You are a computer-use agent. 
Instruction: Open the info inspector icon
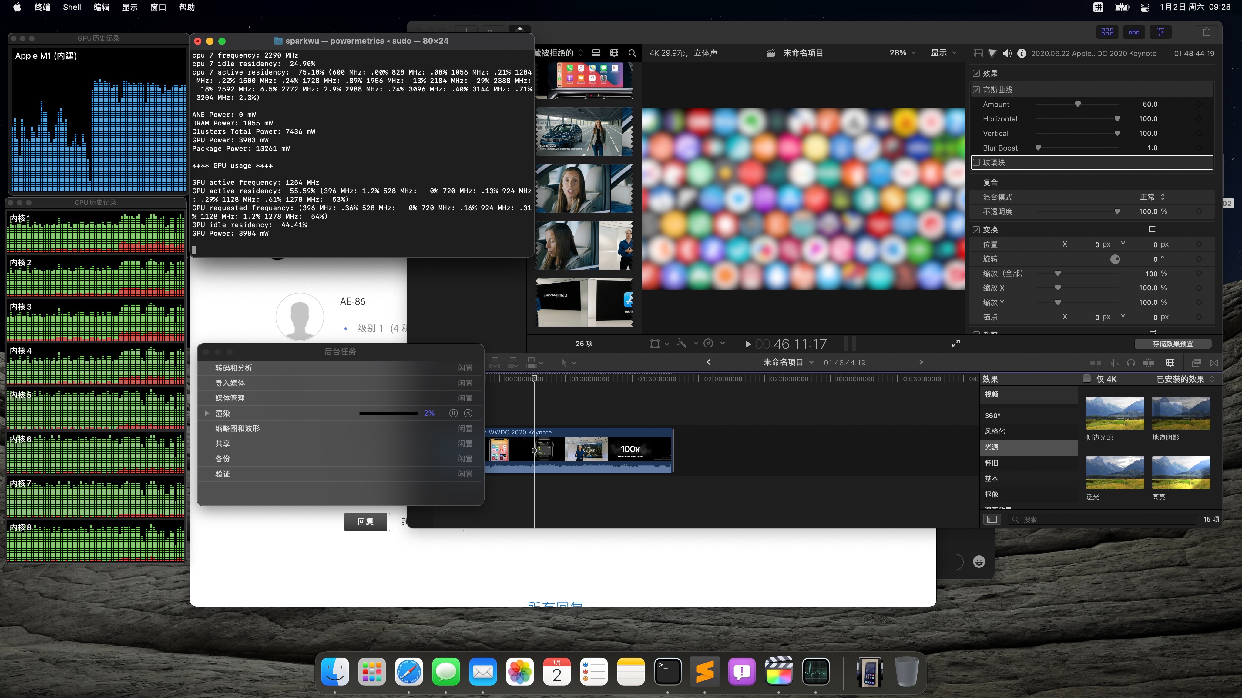pyautogui.click(x=1021, y=53)
